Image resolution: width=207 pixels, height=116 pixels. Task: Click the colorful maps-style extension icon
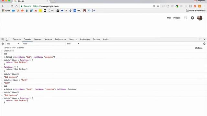(177, 6)
